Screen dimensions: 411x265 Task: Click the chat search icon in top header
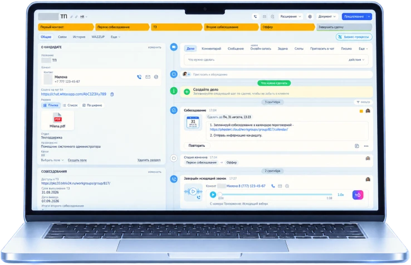272,17
